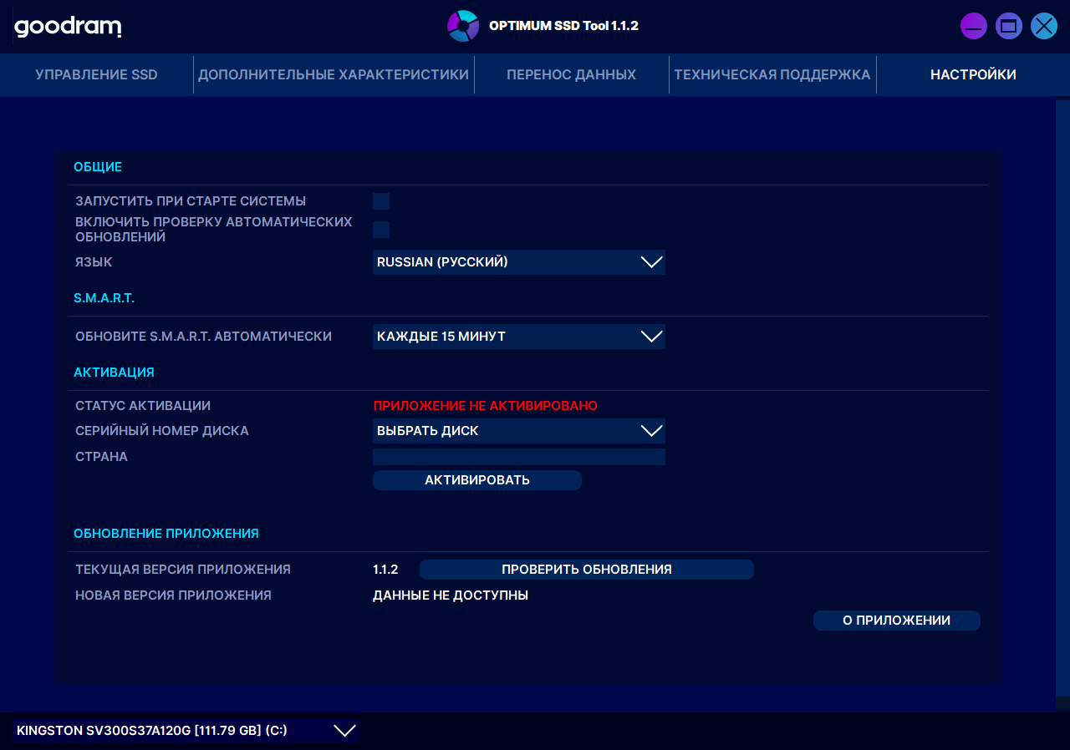This screenshot has height=750, width=1070.
Task: Open О ПРИЛОЖЕНИИ about button
Action: coord(897,621)
